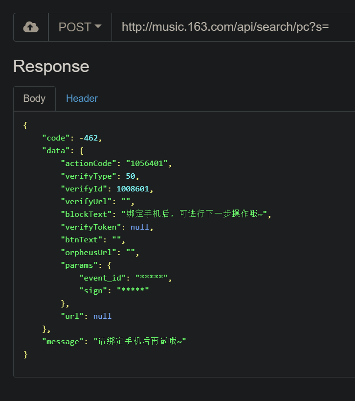Viewport: 355px width, 401px height.
Task: Click the Response heading
Action: pyautogui.click(x=51, y=66)
